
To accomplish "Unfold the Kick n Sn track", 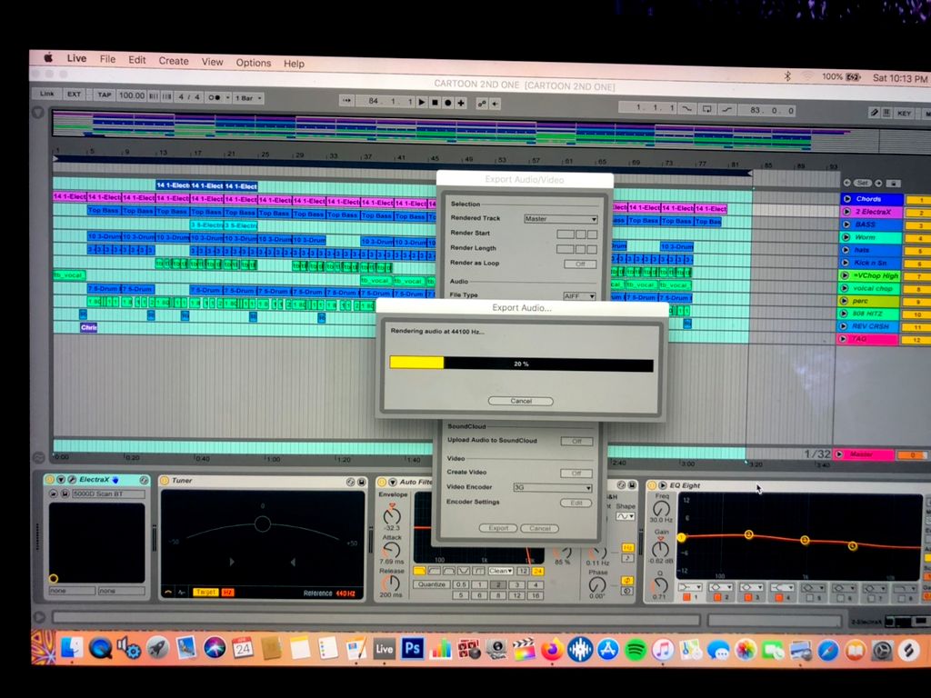I will tap(846, 263).
